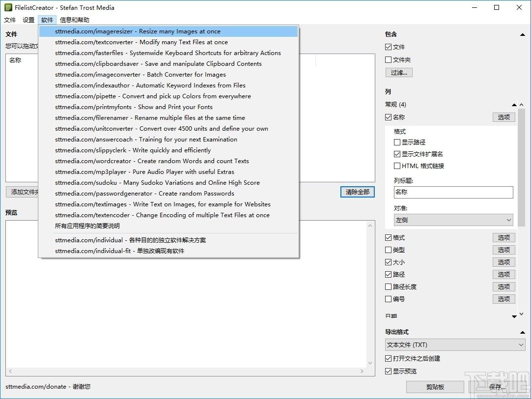
Task: Enable the 路径长度 checkbox
Action: pos(389,287)
